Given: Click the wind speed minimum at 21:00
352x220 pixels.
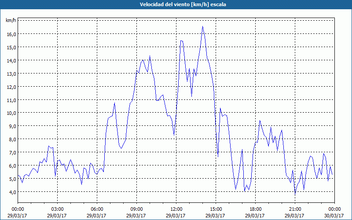Looking at the screenshot, I should pos(295,194).
